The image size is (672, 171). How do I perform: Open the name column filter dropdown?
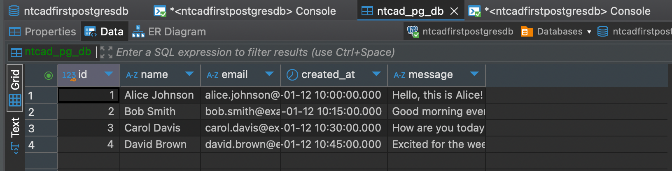(x=189, y=74)
